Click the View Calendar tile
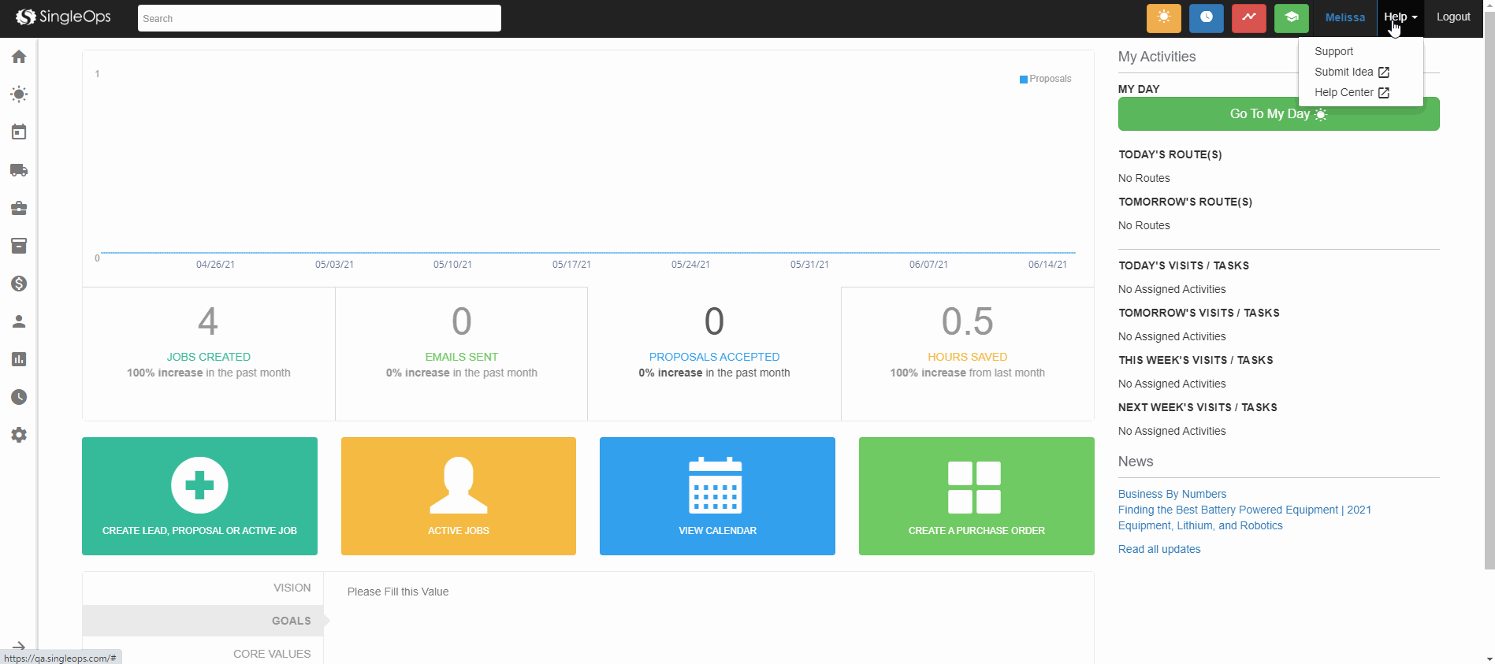Viewport: 1495px width, 664px height. 717,496
